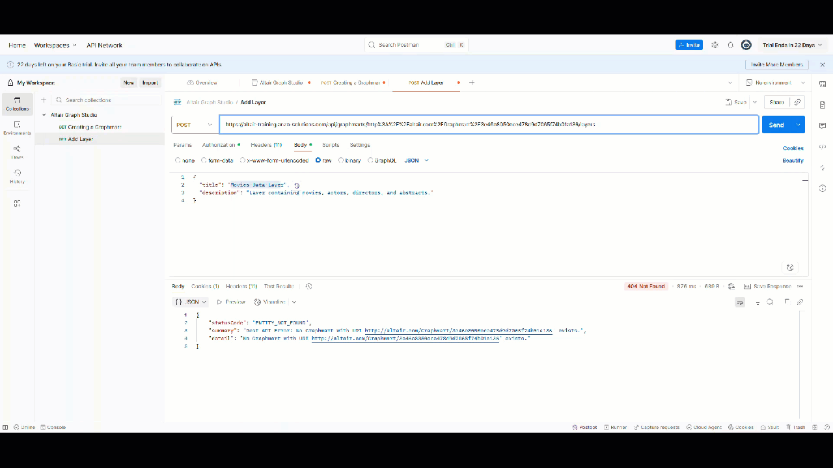Open the user avatar menu

[746, 45]
